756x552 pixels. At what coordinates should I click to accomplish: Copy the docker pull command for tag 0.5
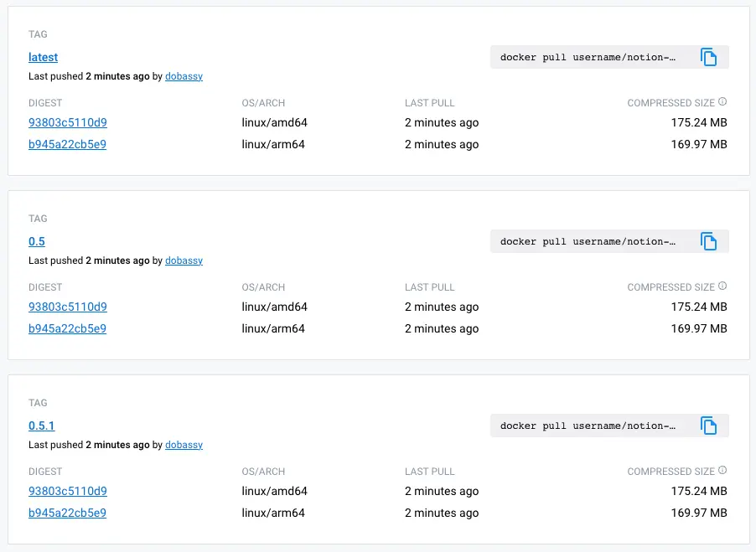(x=709, y=241)
